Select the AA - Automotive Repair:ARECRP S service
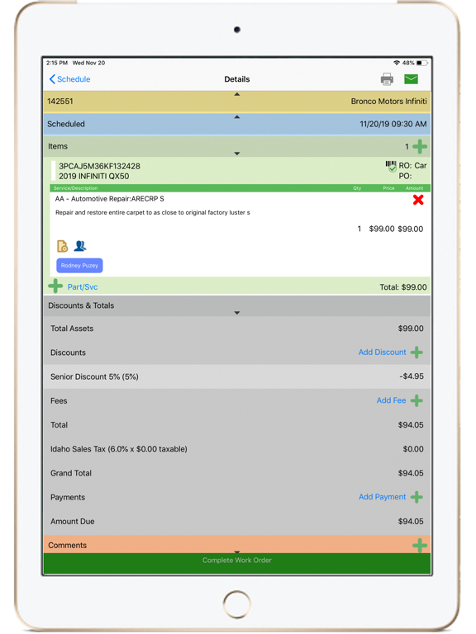 pyautogui.click(x=110, y=198)
